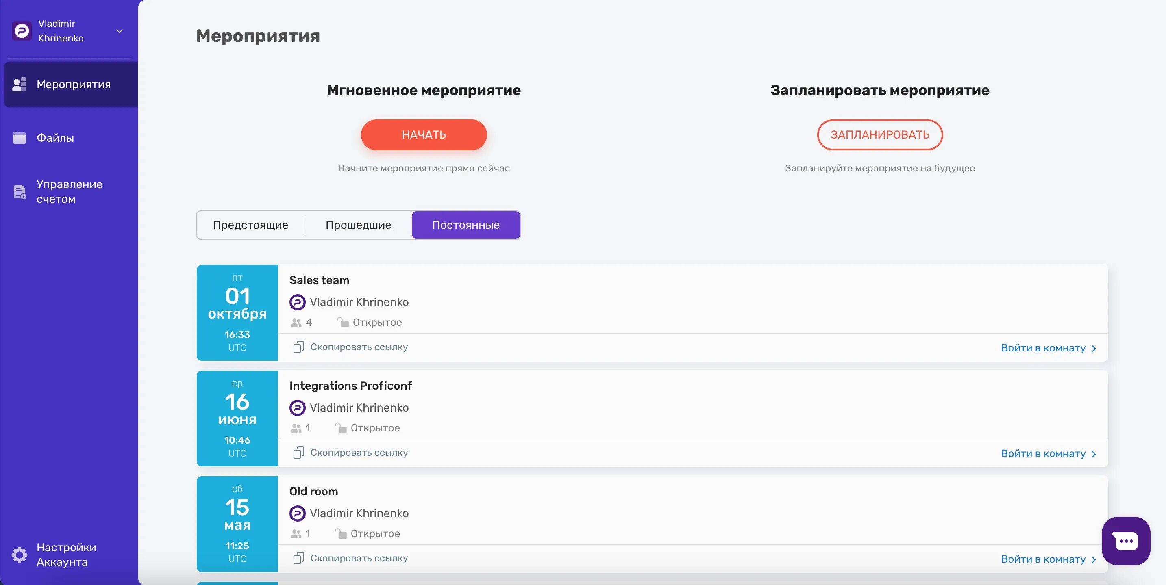Switch to the Прошедшие tab
The width and height of the screenshot is (1166, 585).
coord(358,225)
